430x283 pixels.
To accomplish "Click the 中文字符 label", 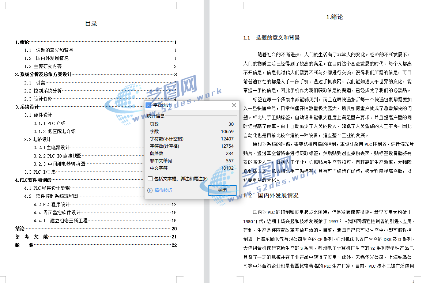I will click(x=159, y=168).
